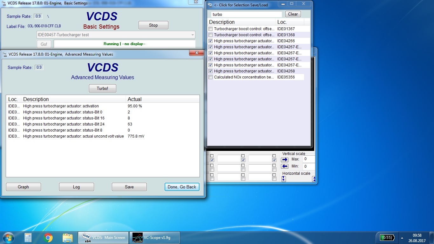Click the right arrow beside Vertical scale Max
Screen dimensions: 434x244
(x=285, y=160)
